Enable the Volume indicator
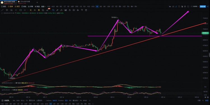 point(49,101)
